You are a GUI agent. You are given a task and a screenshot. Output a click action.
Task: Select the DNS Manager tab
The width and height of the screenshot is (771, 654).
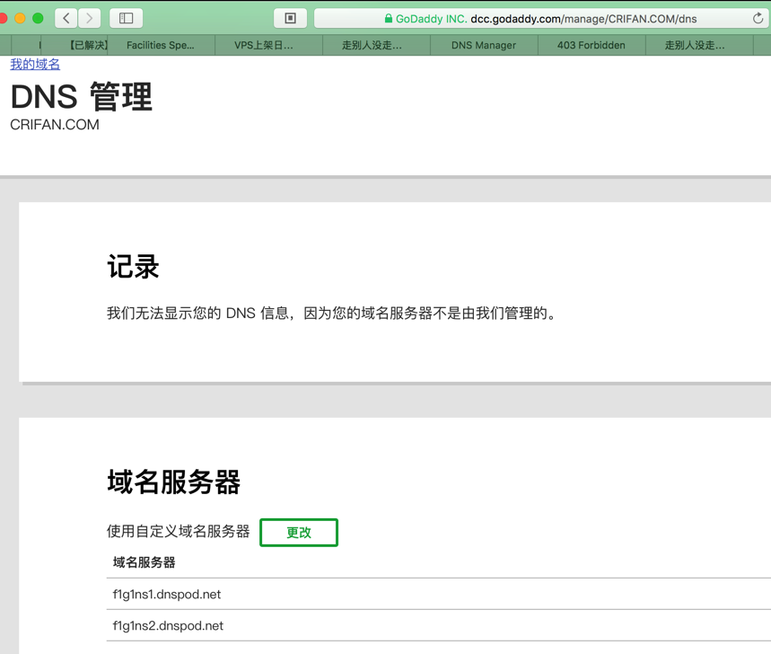point(484,45)
